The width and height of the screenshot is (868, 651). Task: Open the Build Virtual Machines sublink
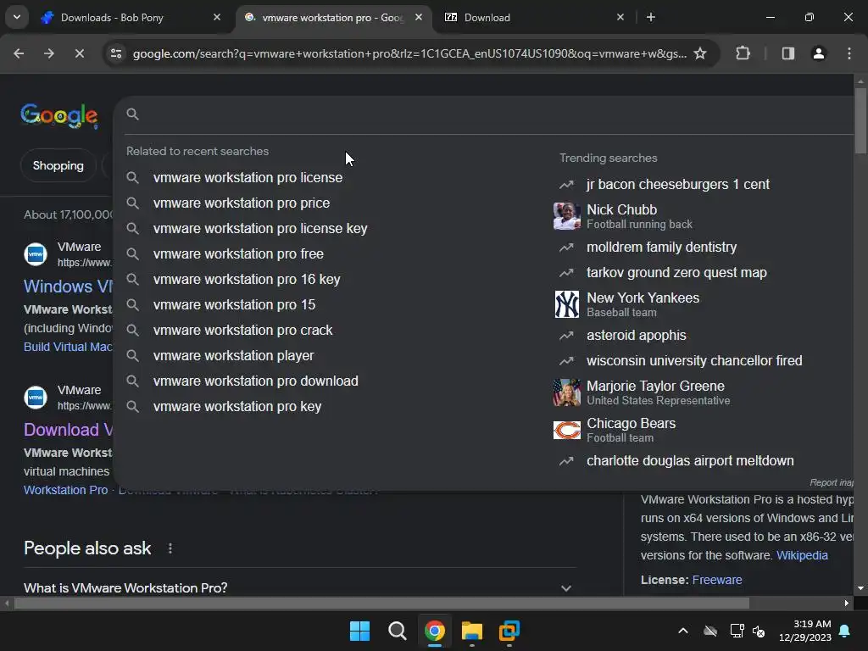pyautogui.click(x=68, y=347)
